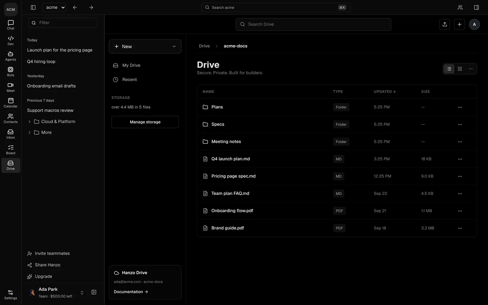The image size is (488, 305).
Task: Switch to grid view
Action: (x=460, y=69)
